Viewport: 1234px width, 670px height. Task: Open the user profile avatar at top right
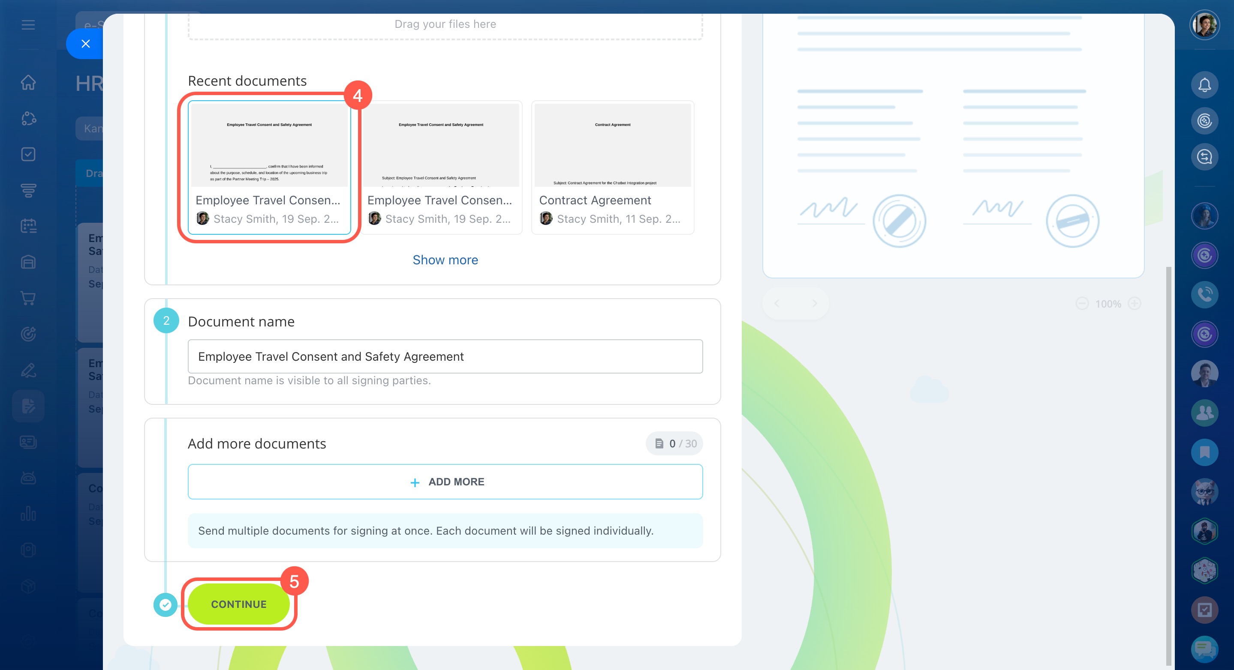pos(1204,24)
